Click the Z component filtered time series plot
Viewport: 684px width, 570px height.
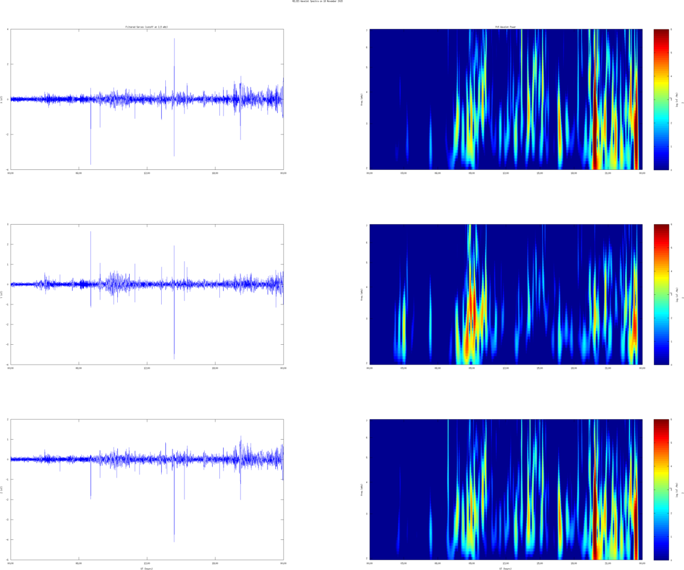[147, 490]
